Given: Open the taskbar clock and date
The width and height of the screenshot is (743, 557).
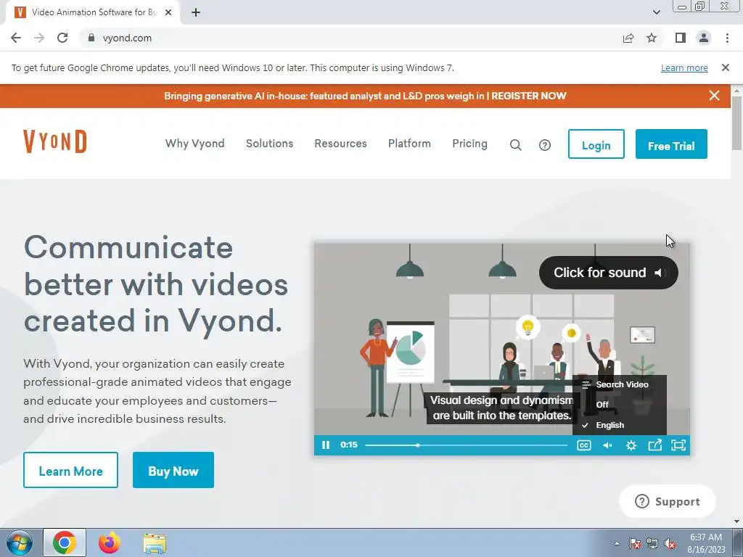Looking at the screenshot, I should [706, 543].
